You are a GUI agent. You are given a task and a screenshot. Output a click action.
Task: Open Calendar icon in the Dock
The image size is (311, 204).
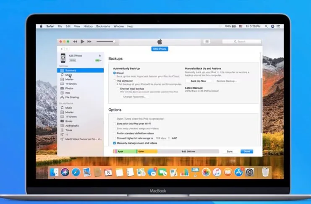108,172
